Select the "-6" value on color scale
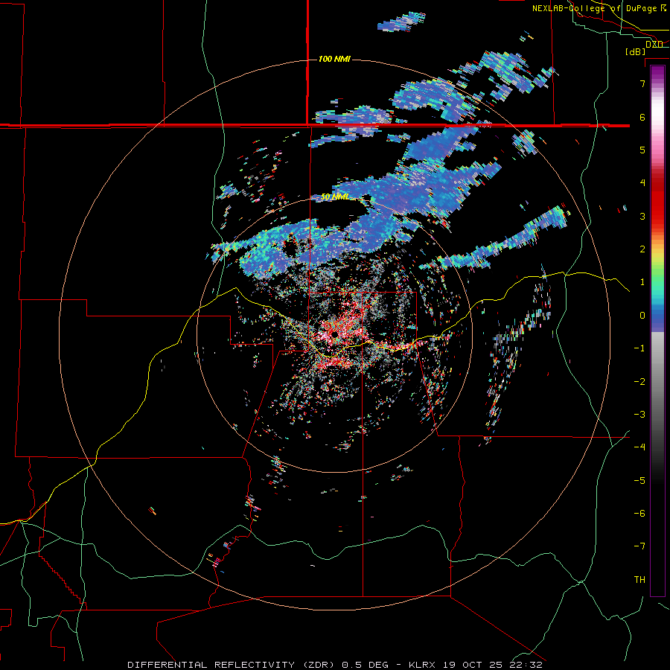 click(x=639, y=513)
